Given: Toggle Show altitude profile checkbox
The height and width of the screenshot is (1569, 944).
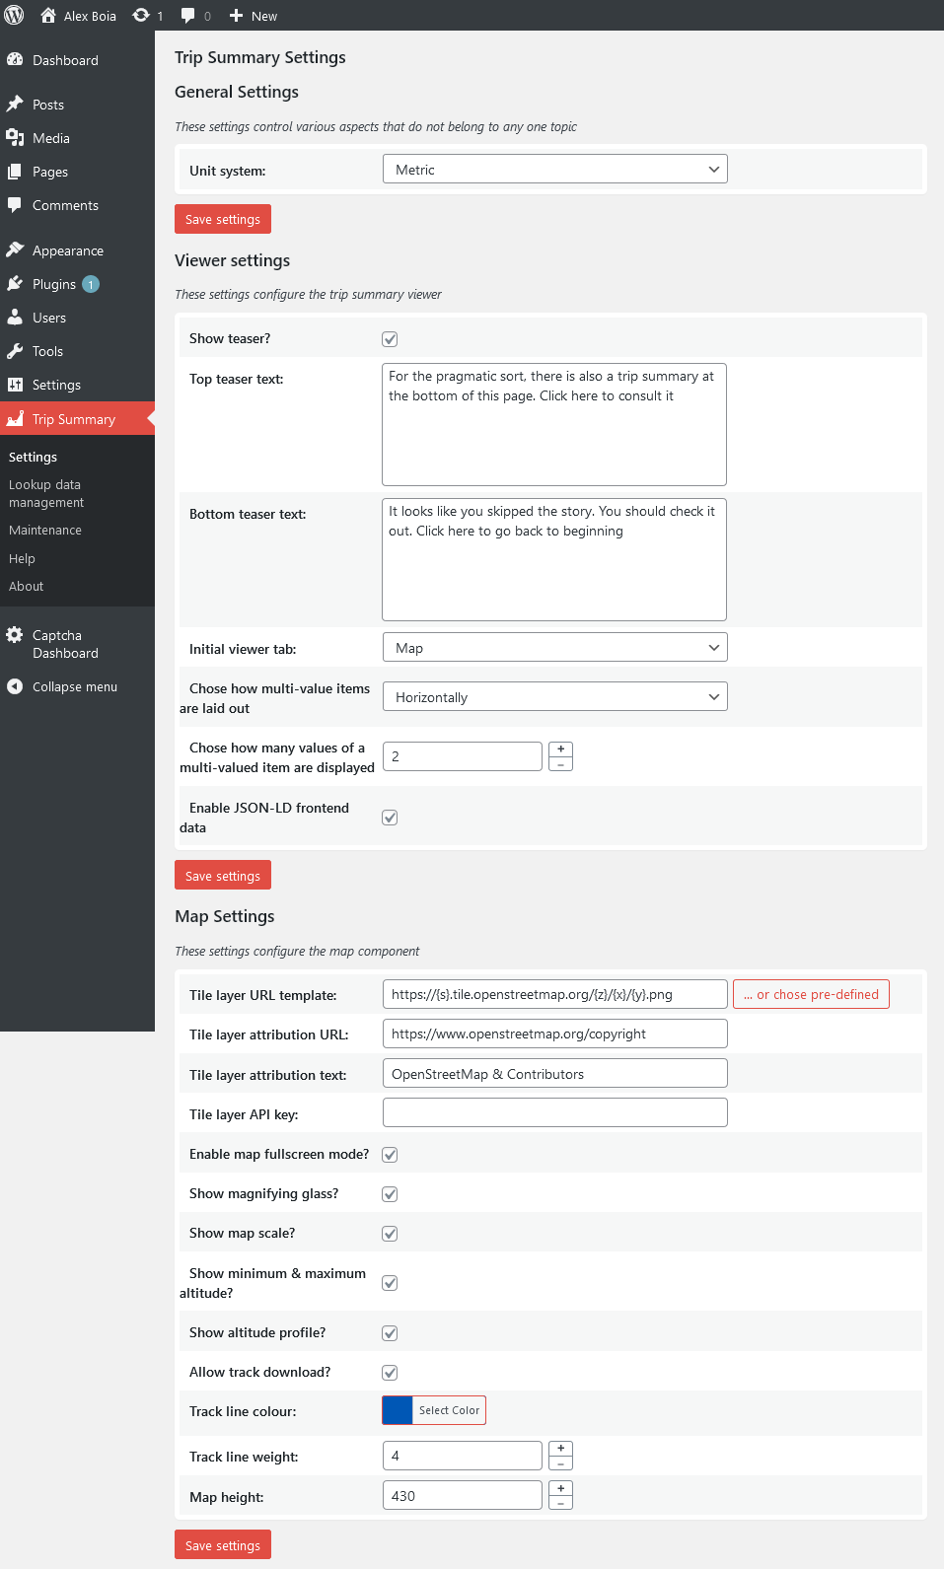Looking at the screenshot, I should (390, 1333).
